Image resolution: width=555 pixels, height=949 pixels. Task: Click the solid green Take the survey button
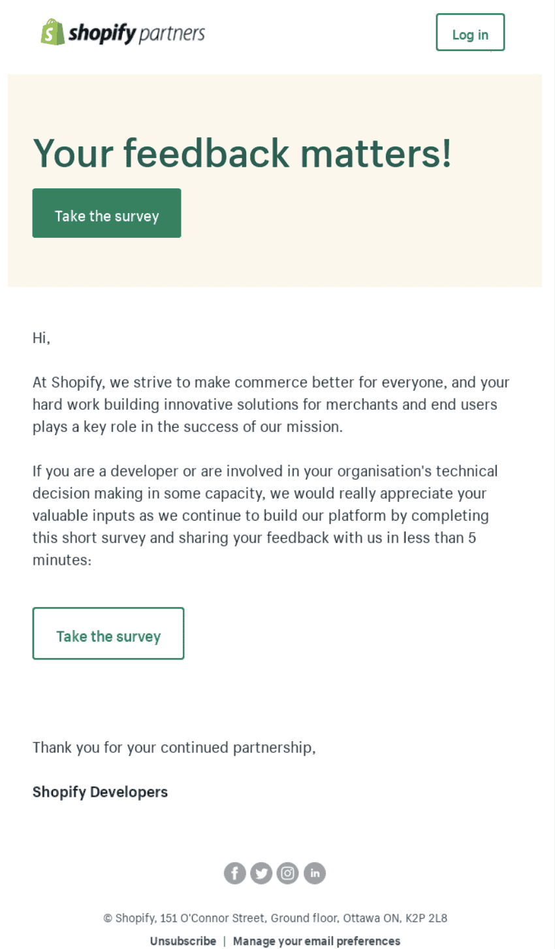[106, 212]
